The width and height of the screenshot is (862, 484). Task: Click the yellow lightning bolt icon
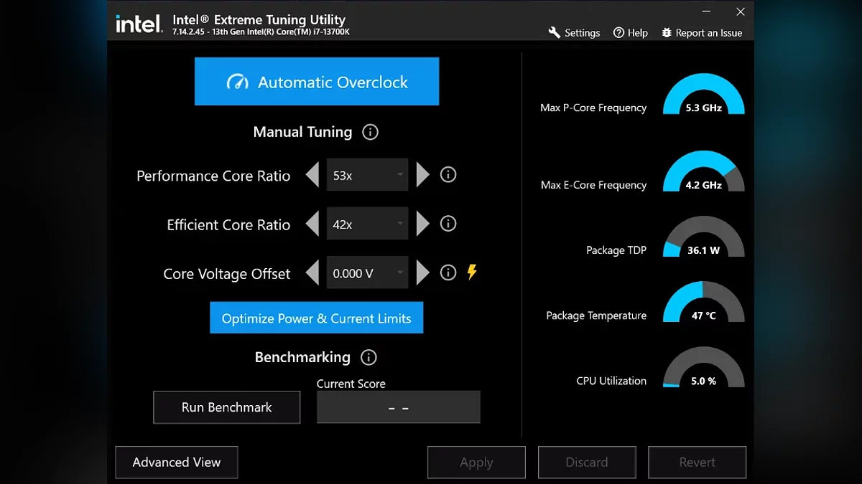pos(472,272)
